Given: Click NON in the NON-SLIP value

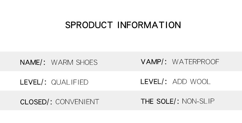Looking at the screenshot, I should coord(188,101).
